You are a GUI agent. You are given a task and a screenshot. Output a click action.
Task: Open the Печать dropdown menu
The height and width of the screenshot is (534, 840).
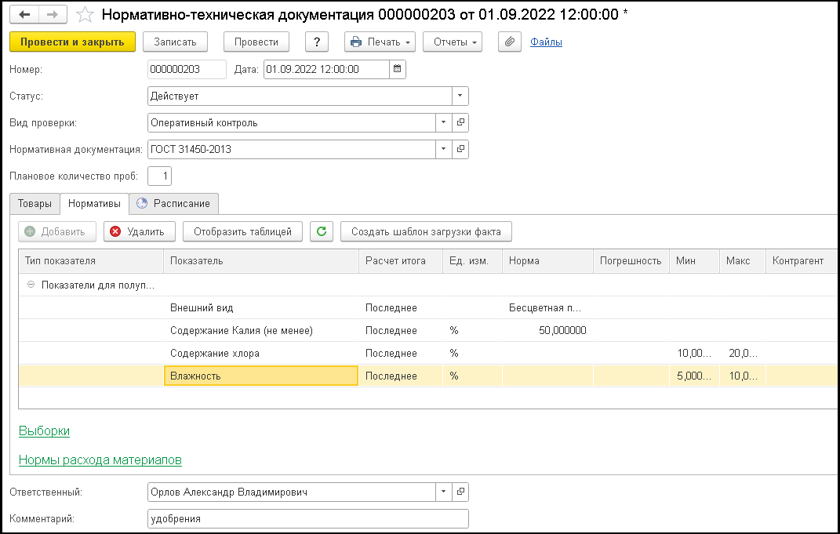point(380,42)
